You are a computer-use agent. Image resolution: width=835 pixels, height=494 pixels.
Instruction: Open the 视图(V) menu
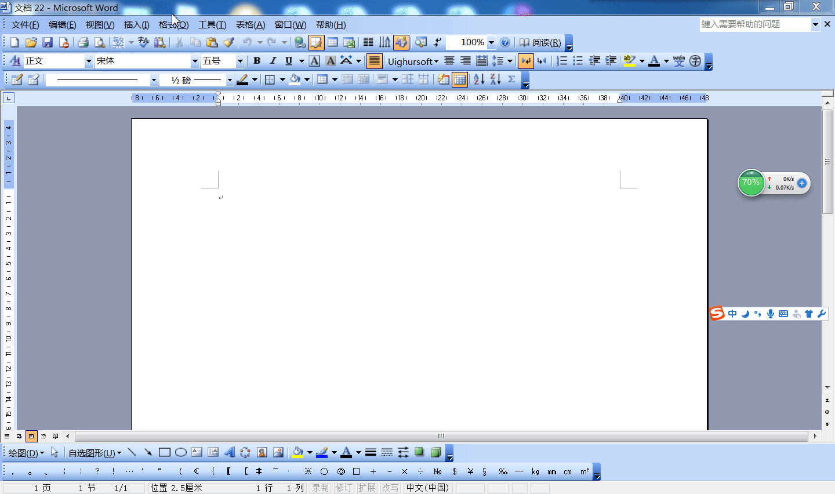100,25
